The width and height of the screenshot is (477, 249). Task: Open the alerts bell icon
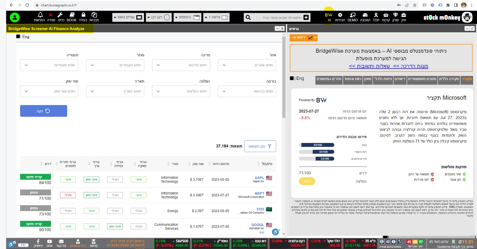coord(40,15)
